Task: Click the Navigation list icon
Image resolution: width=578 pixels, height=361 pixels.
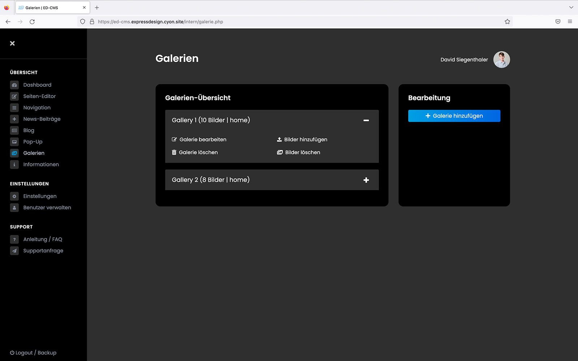Action: pos(14,108)
